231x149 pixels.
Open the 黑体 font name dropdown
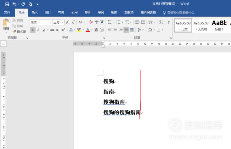click(51, 22)
